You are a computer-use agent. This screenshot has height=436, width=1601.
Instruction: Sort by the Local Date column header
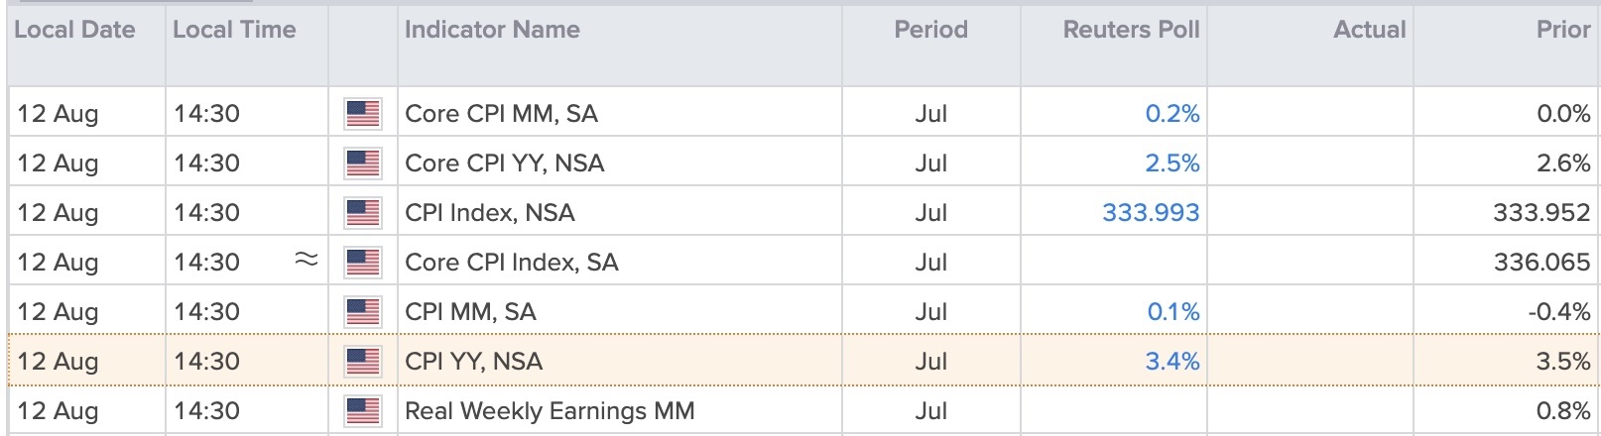(74, 30)
